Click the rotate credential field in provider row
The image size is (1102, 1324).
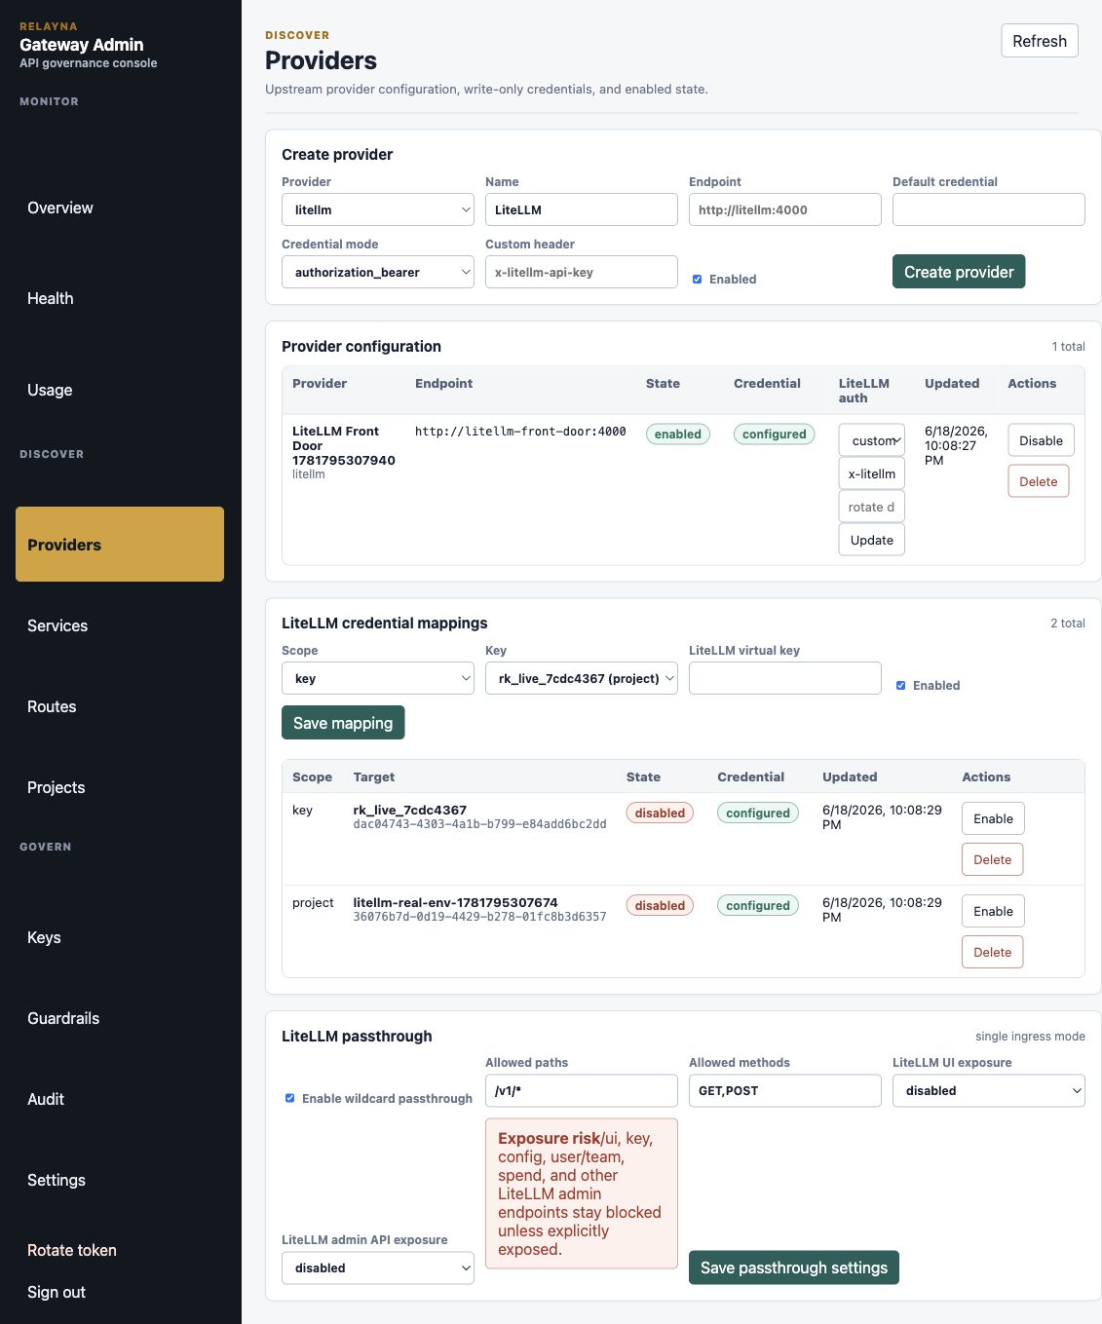click(872, 507)
